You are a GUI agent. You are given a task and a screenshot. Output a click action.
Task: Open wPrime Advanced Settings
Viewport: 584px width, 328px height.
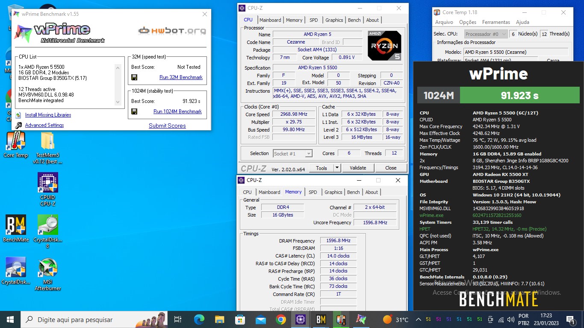coord(44,125)
